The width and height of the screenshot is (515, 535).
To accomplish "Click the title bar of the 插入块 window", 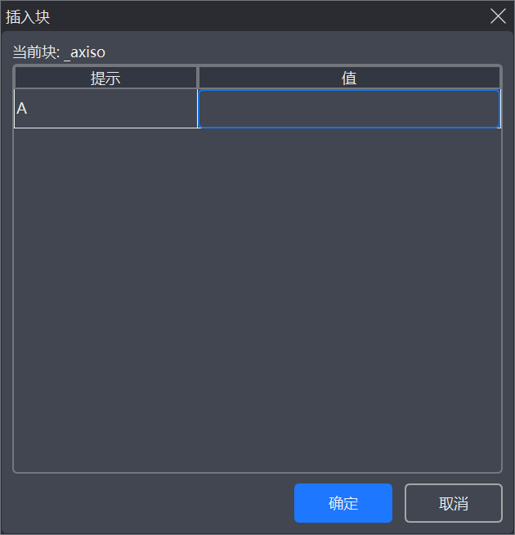I will pos(245,16).
